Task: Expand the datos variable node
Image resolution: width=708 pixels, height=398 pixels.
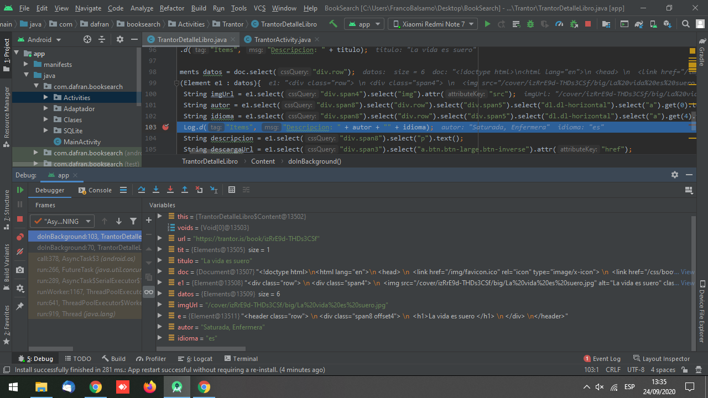Action: [x=160, y=294]
